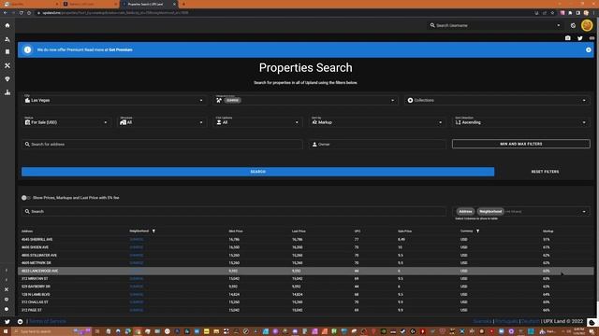
Task: Open the Windows Start button
Action: click(x=6, y=331)
